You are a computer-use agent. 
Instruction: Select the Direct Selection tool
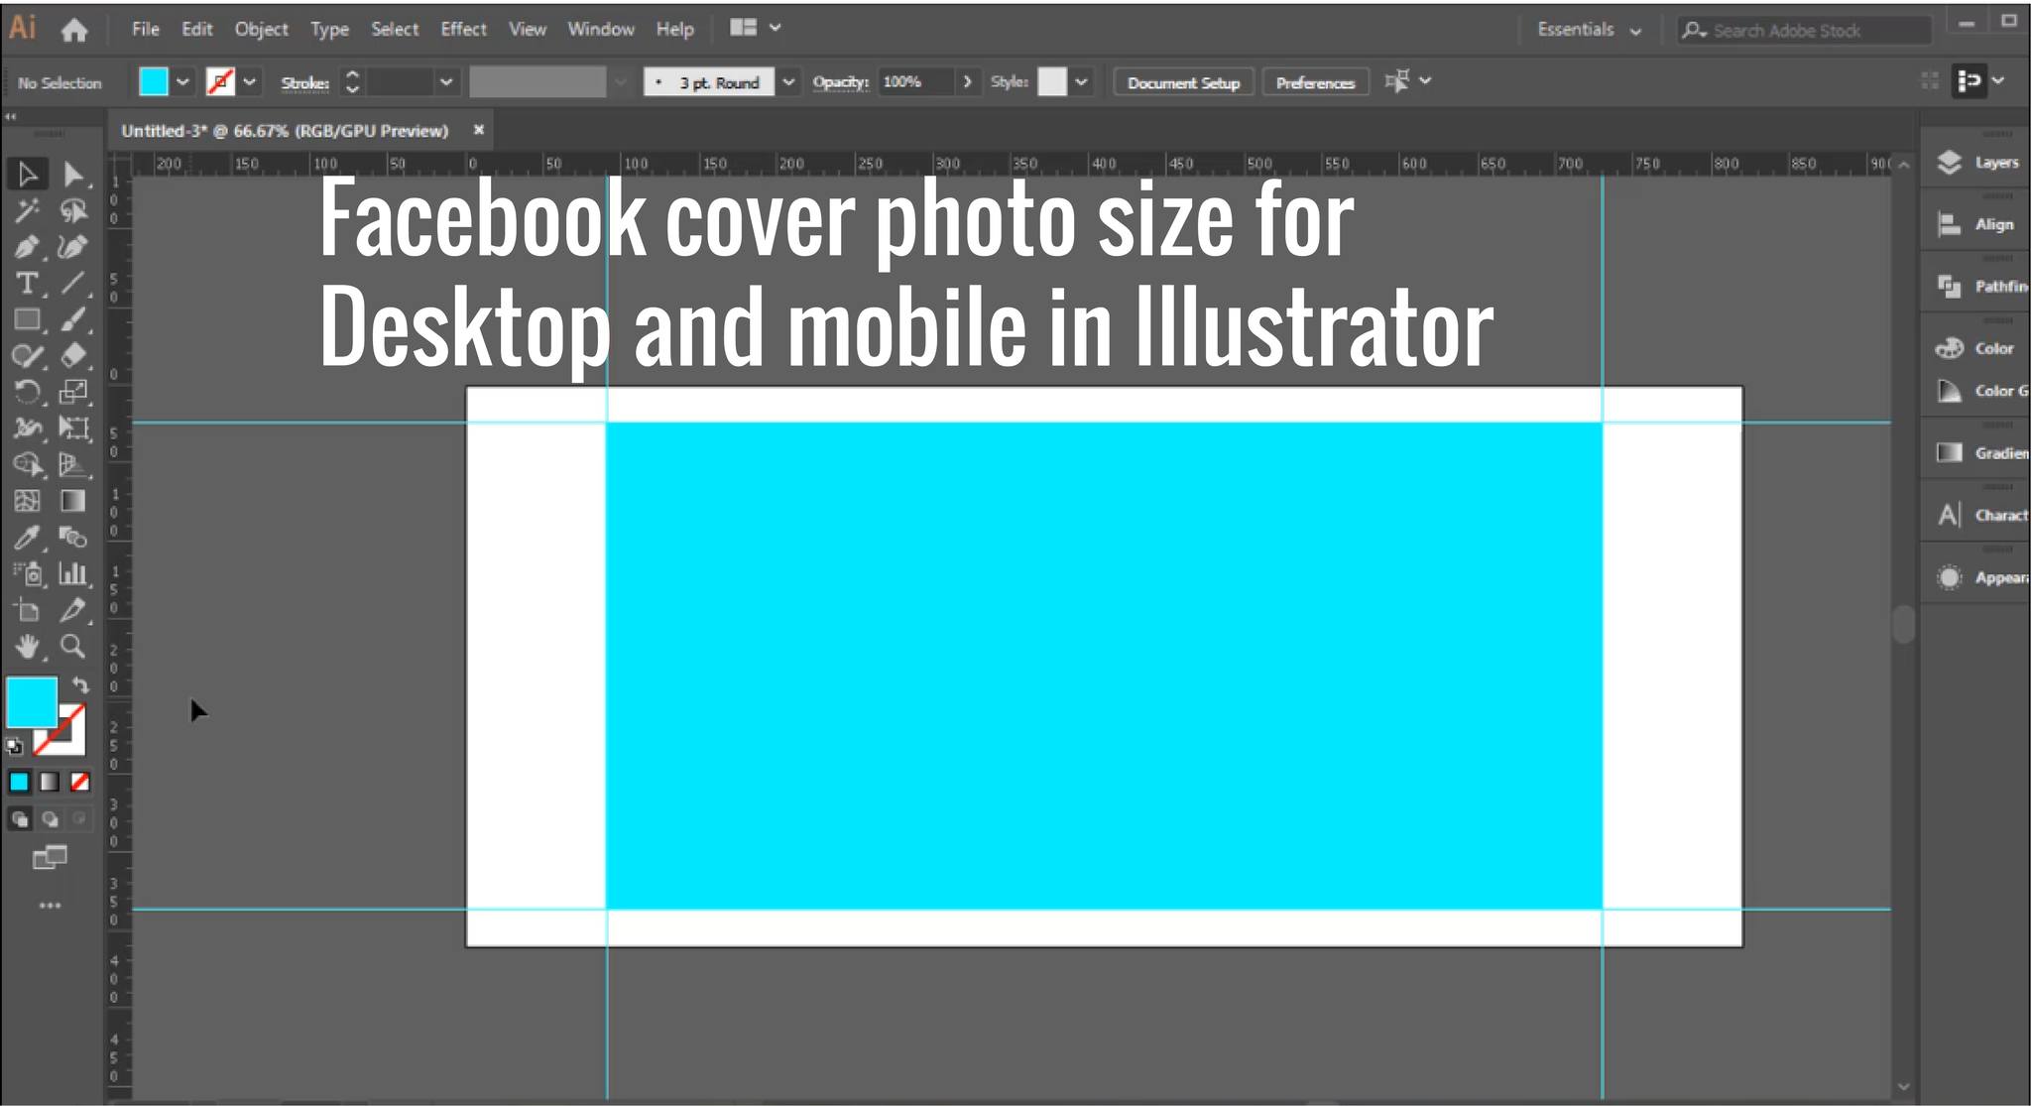[72, 175]
